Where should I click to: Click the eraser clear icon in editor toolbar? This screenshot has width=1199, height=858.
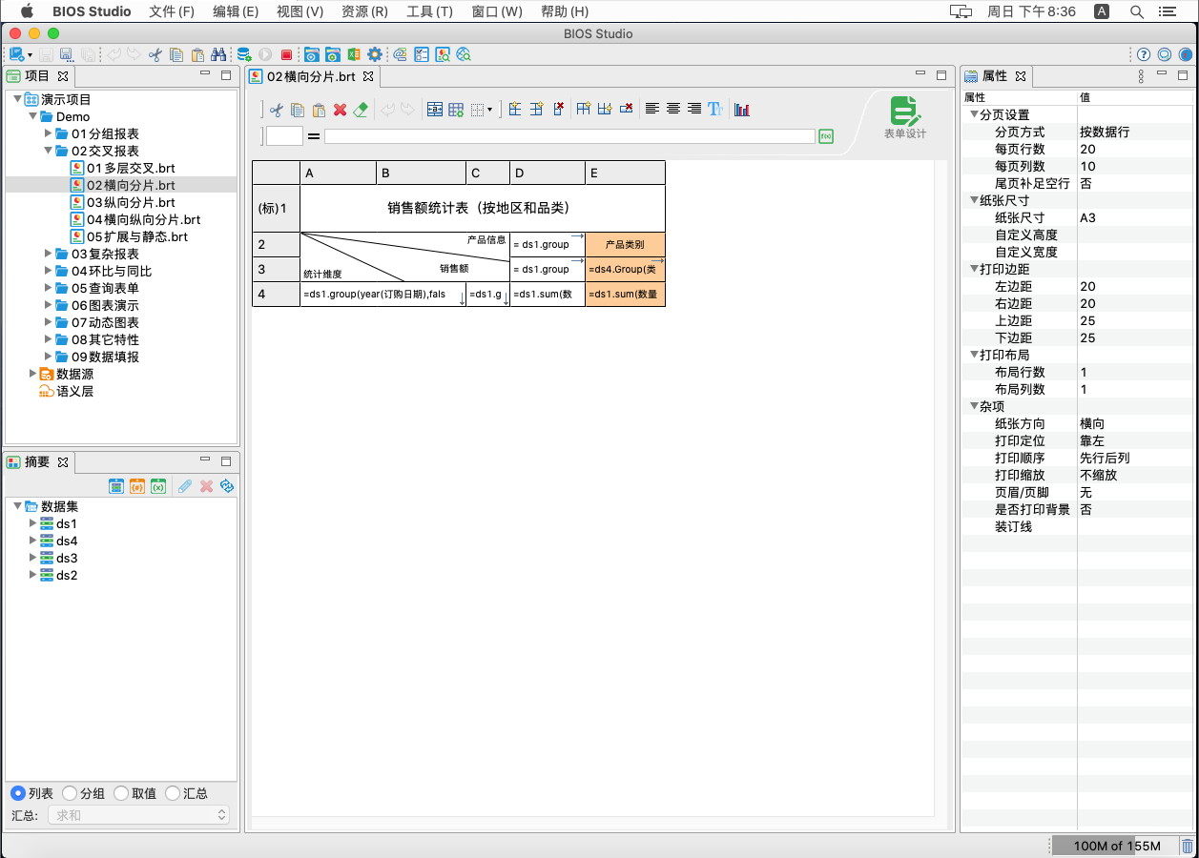pos(361,110)
